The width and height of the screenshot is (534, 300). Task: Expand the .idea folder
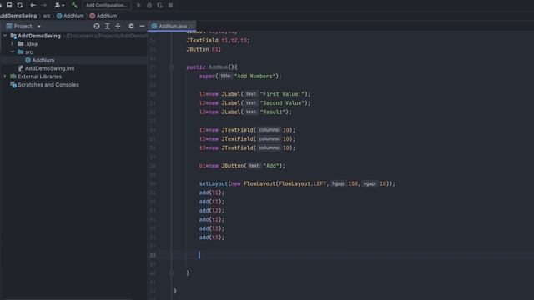point(13,44)
